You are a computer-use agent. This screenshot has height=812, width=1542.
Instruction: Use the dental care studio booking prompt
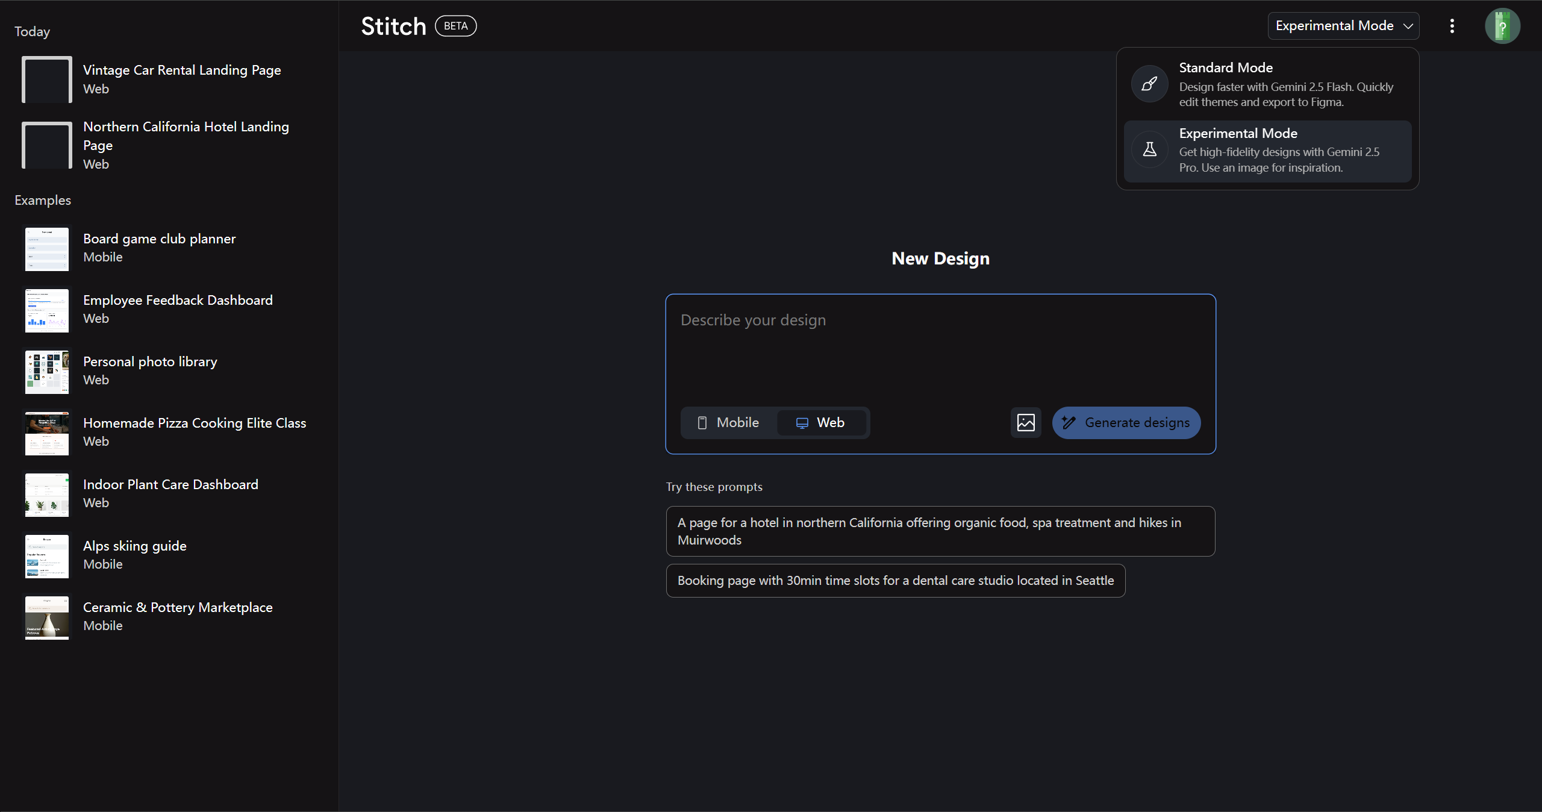click(x=895, y=581)
